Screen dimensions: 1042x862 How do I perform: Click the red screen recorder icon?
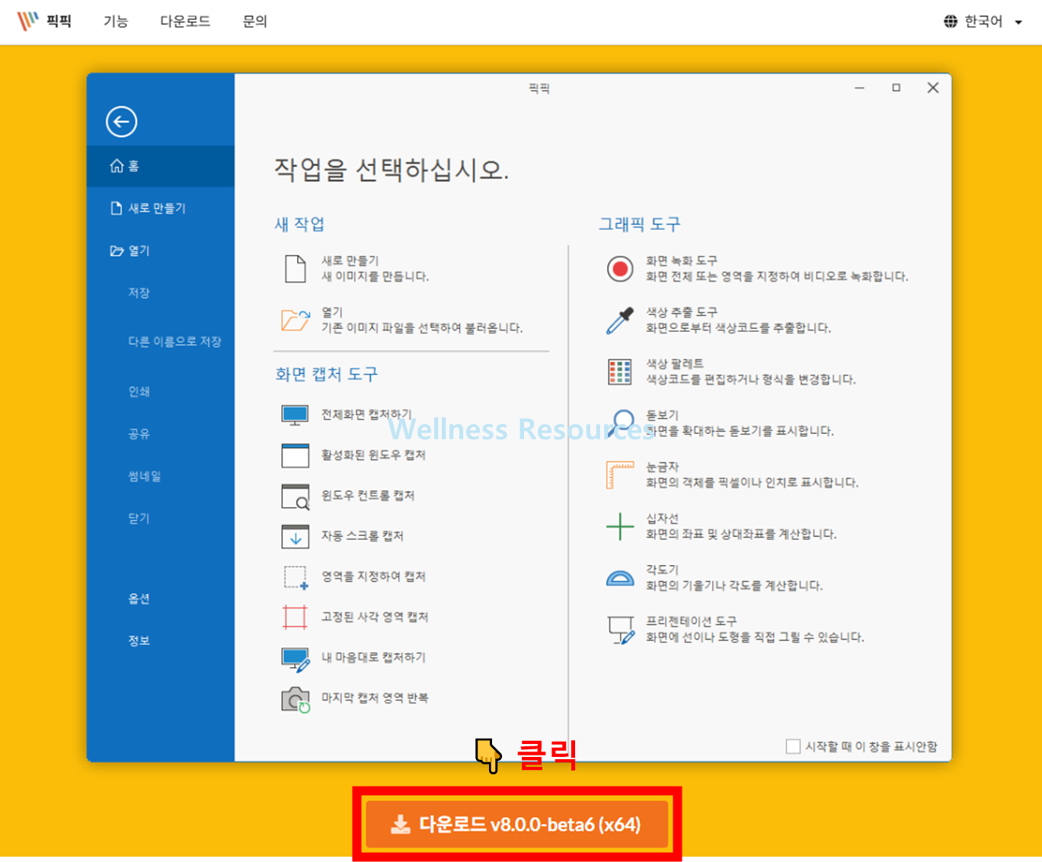[620, 269]
